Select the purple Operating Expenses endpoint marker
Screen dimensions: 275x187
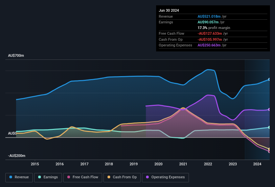point(269,110)
